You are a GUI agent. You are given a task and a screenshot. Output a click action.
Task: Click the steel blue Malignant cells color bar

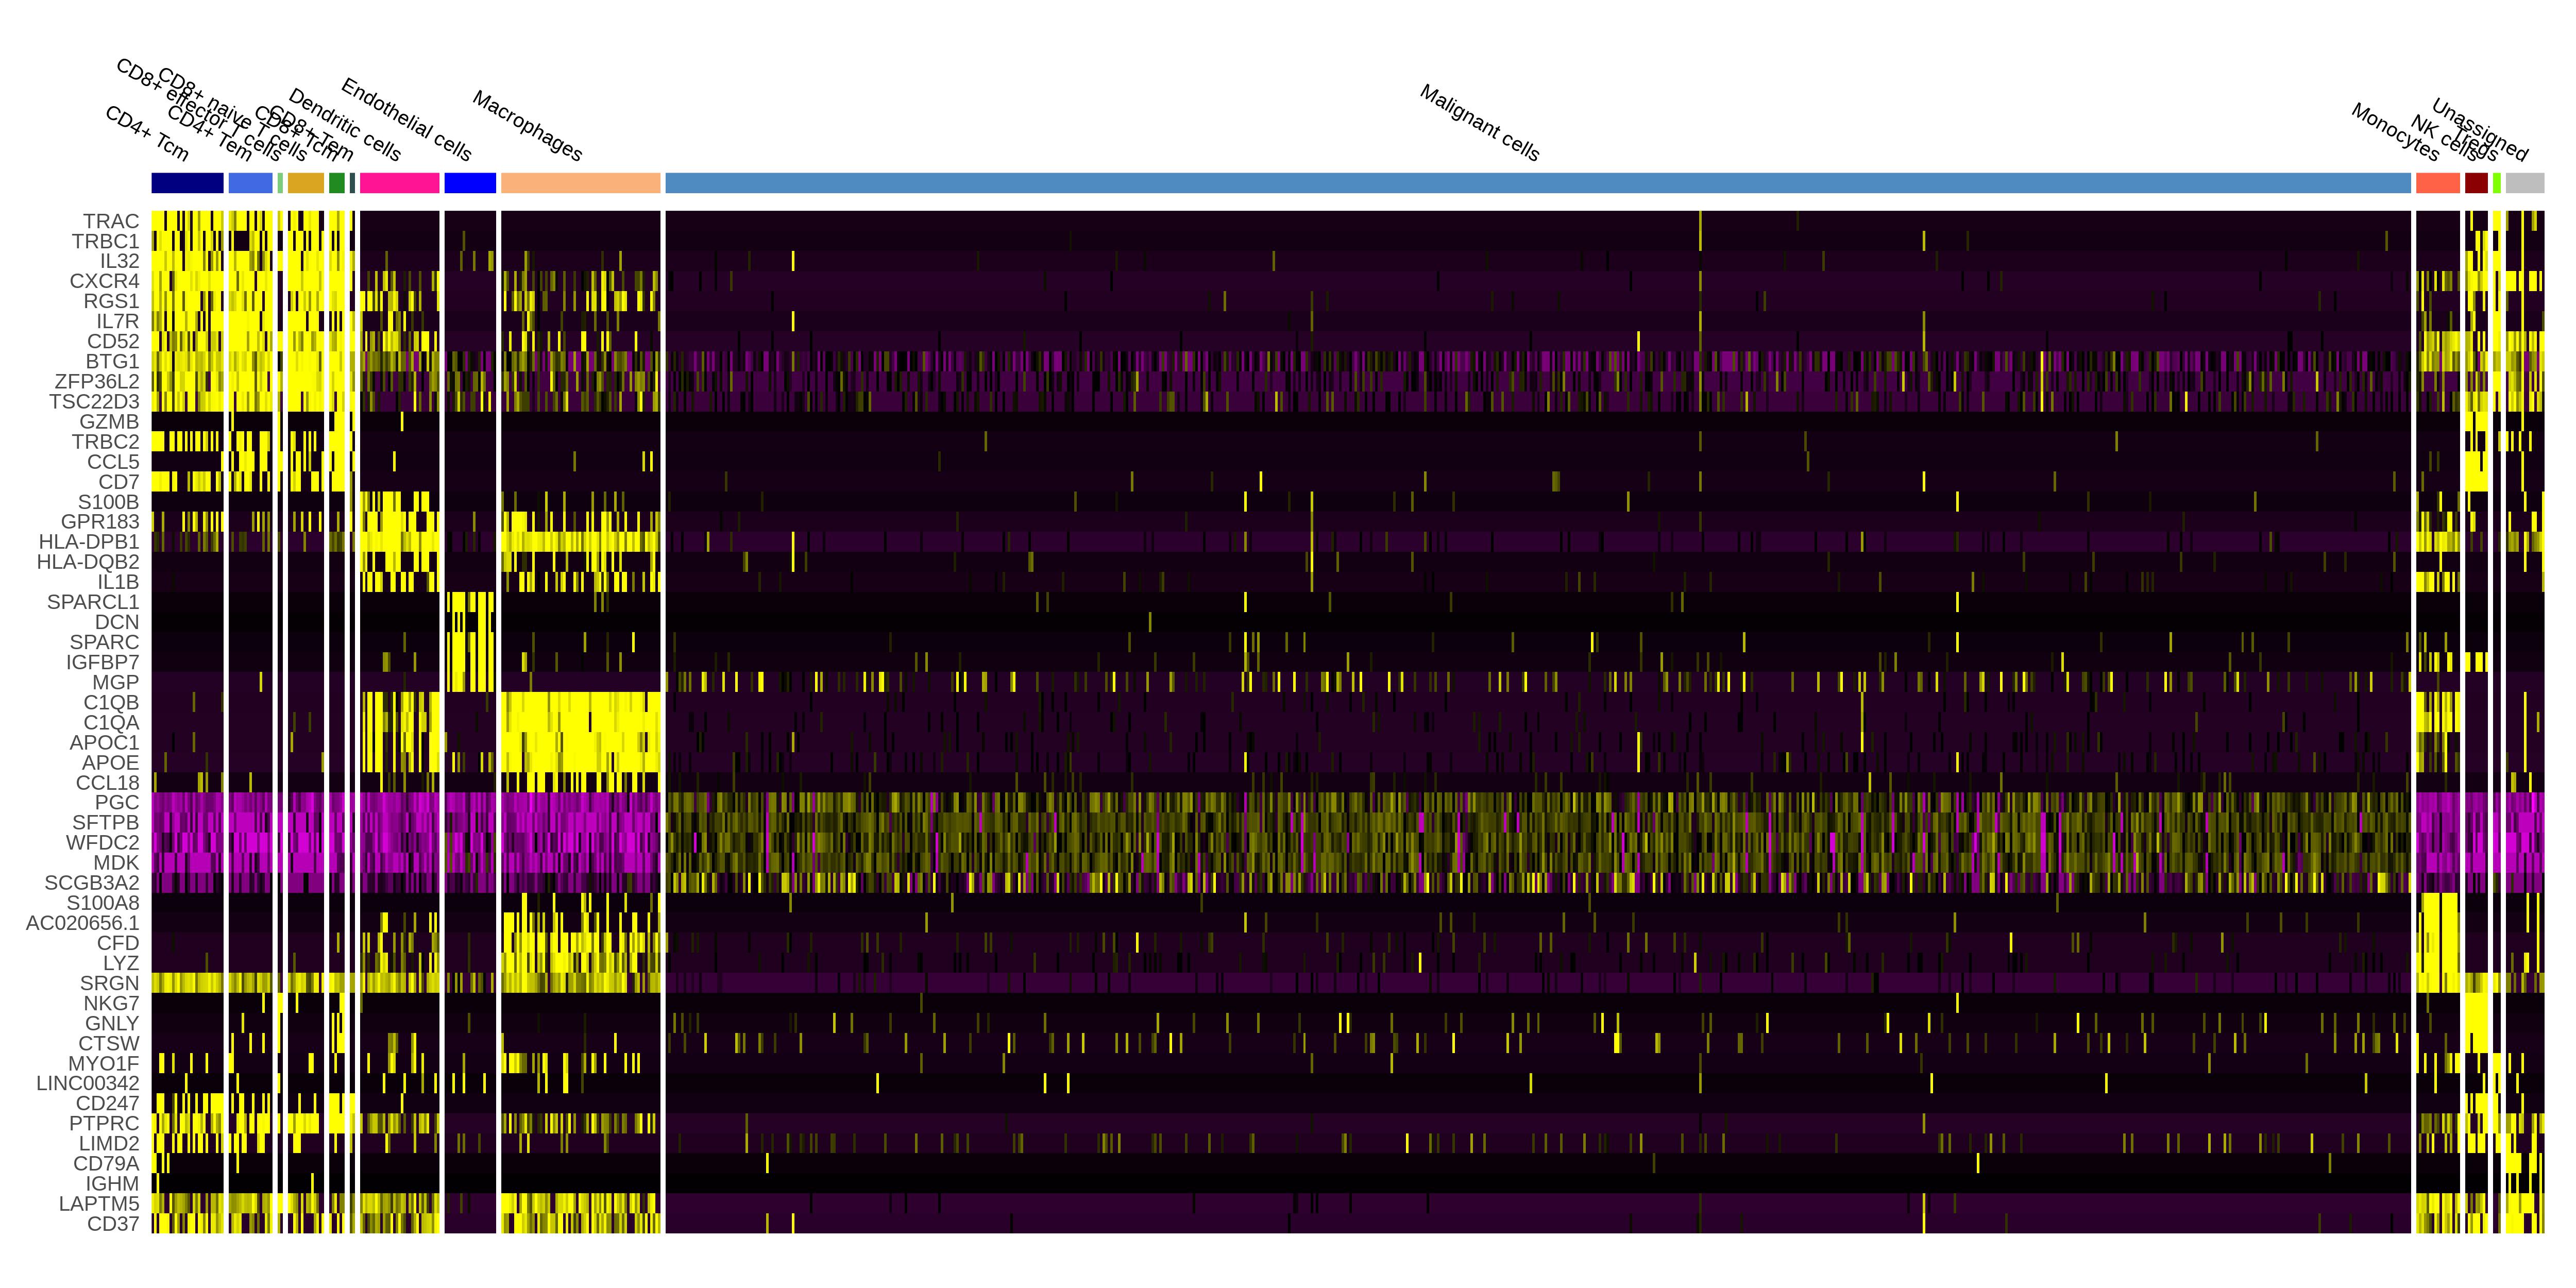click(1538, 183)
